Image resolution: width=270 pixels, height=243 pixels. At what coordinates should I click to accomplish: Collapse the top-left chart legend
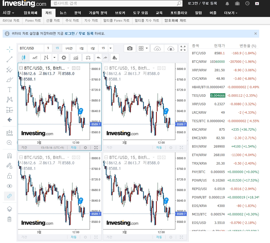tap(21, 68)
